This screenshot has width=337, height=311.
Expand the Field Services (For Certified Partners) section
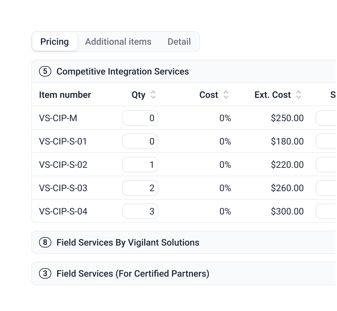[x=132, y=273]
